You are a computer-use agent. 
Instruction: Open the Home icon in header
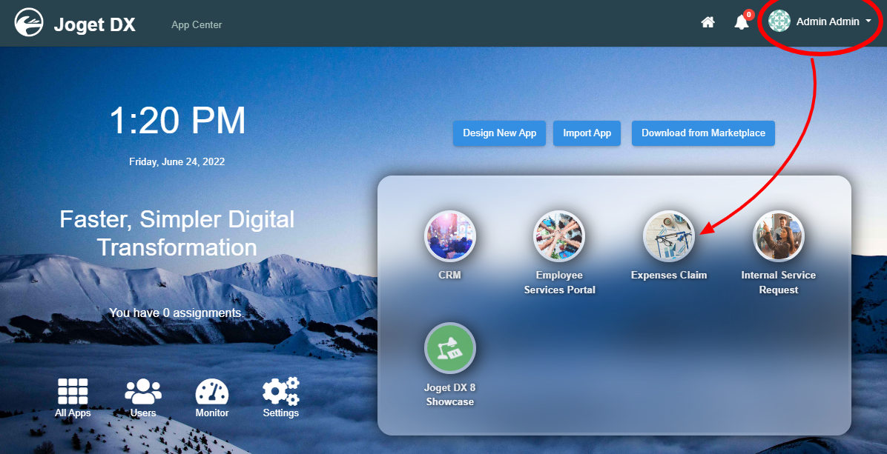click(x=708, y=22)
